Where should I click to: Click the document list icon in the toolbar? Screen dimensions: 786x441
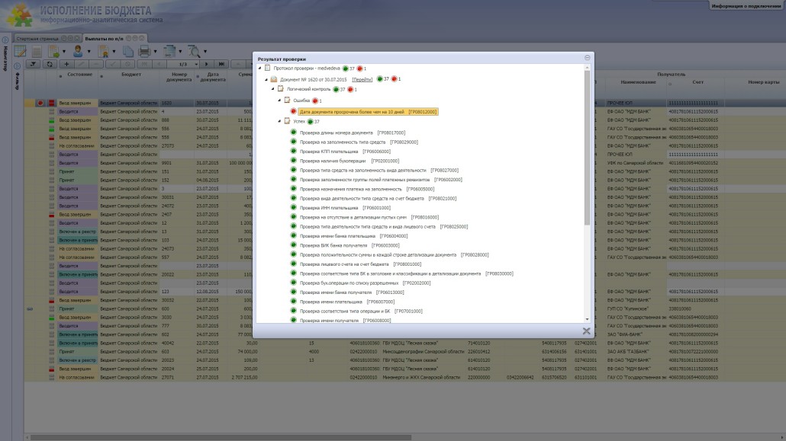point(37,51)
